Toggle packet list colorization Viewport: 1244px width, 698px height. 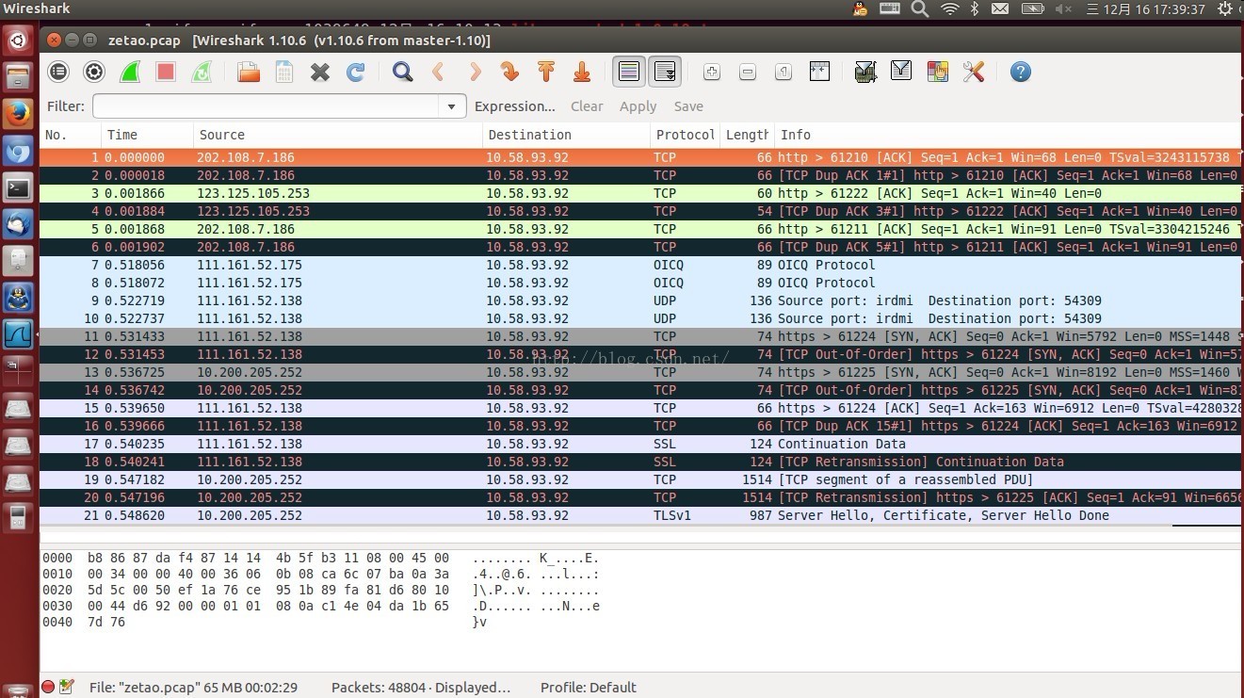629,72
